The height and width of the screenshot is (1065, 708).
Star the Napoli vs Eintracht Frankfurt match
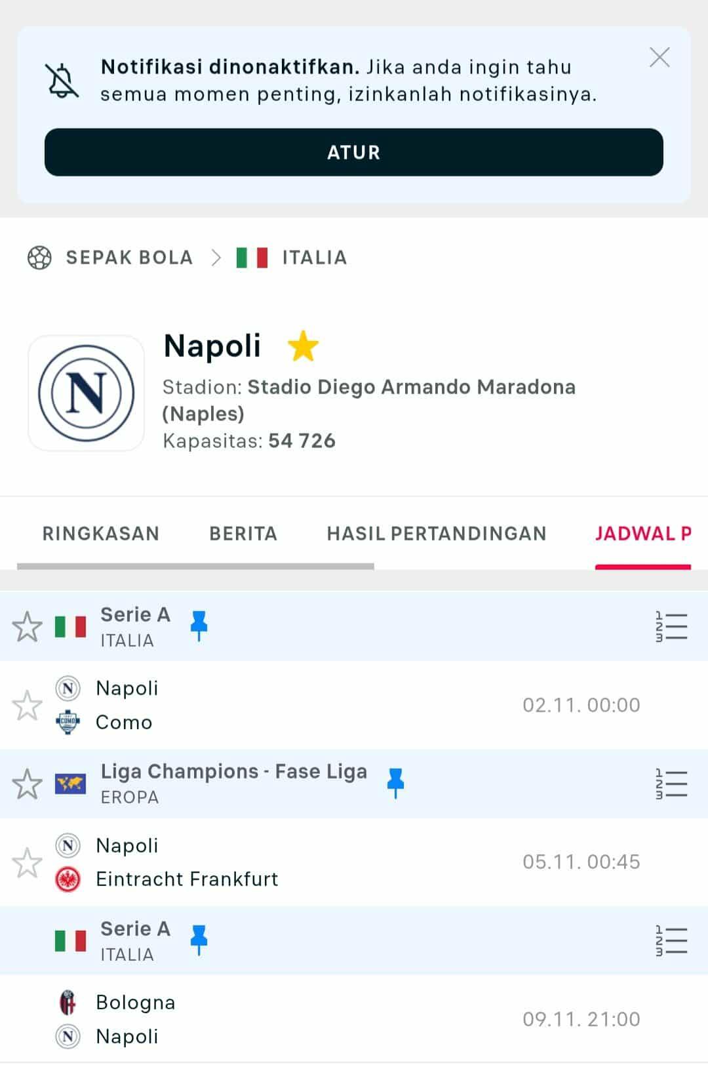pos(27,862)
